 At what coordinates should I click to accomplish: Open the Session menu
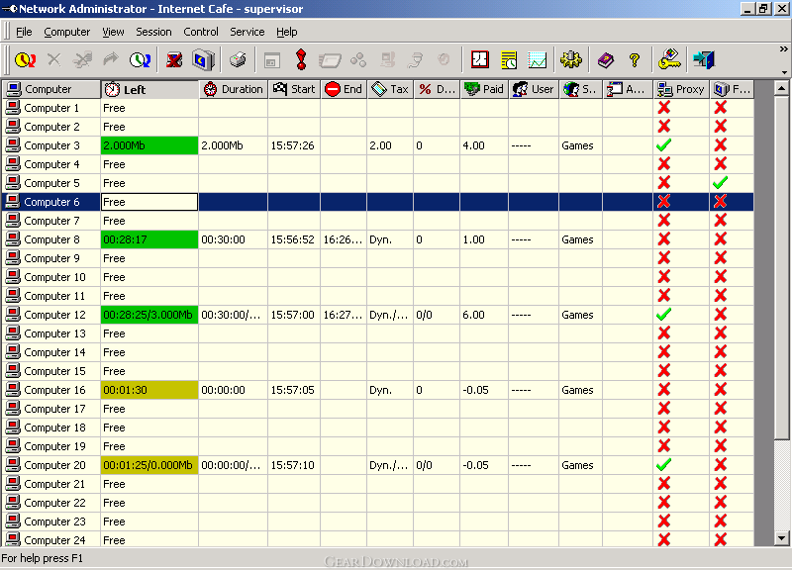pyautogui.click(x=153, y=32)
